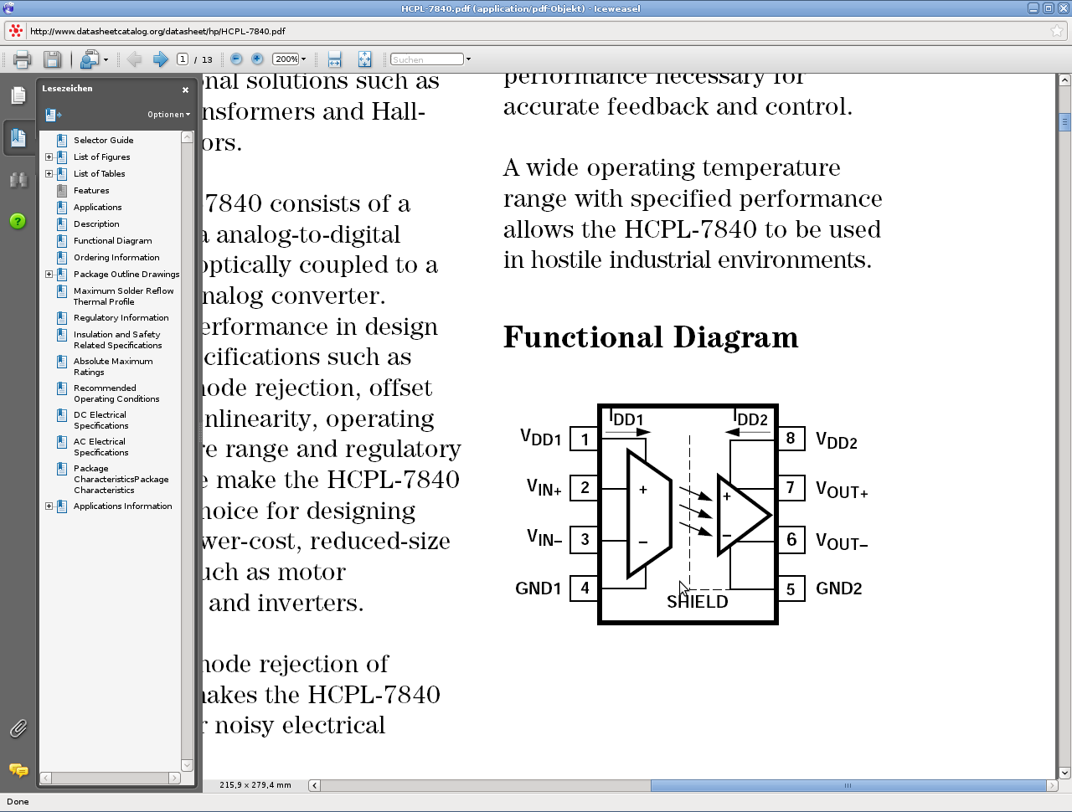1072x812 pixels.
Task: Show the Pages thumbnails panel
Action: click(x=18, y=95)
